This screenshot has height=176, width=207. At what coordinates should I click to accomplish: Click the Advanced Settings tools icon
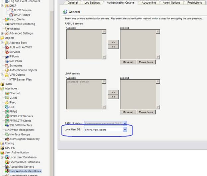[x=7, y=33]
